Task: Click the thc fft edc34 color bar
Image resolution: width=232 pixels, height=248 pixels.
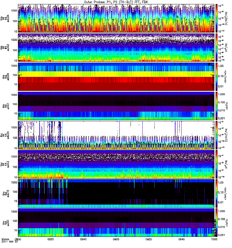Action: 217,135
